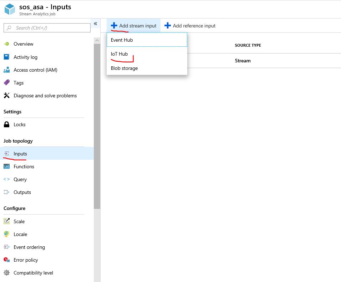Click the Stream Analytics job cube icon
Image resolution: width=341 pixels, height=282 pixels.
tap(10, 9)
